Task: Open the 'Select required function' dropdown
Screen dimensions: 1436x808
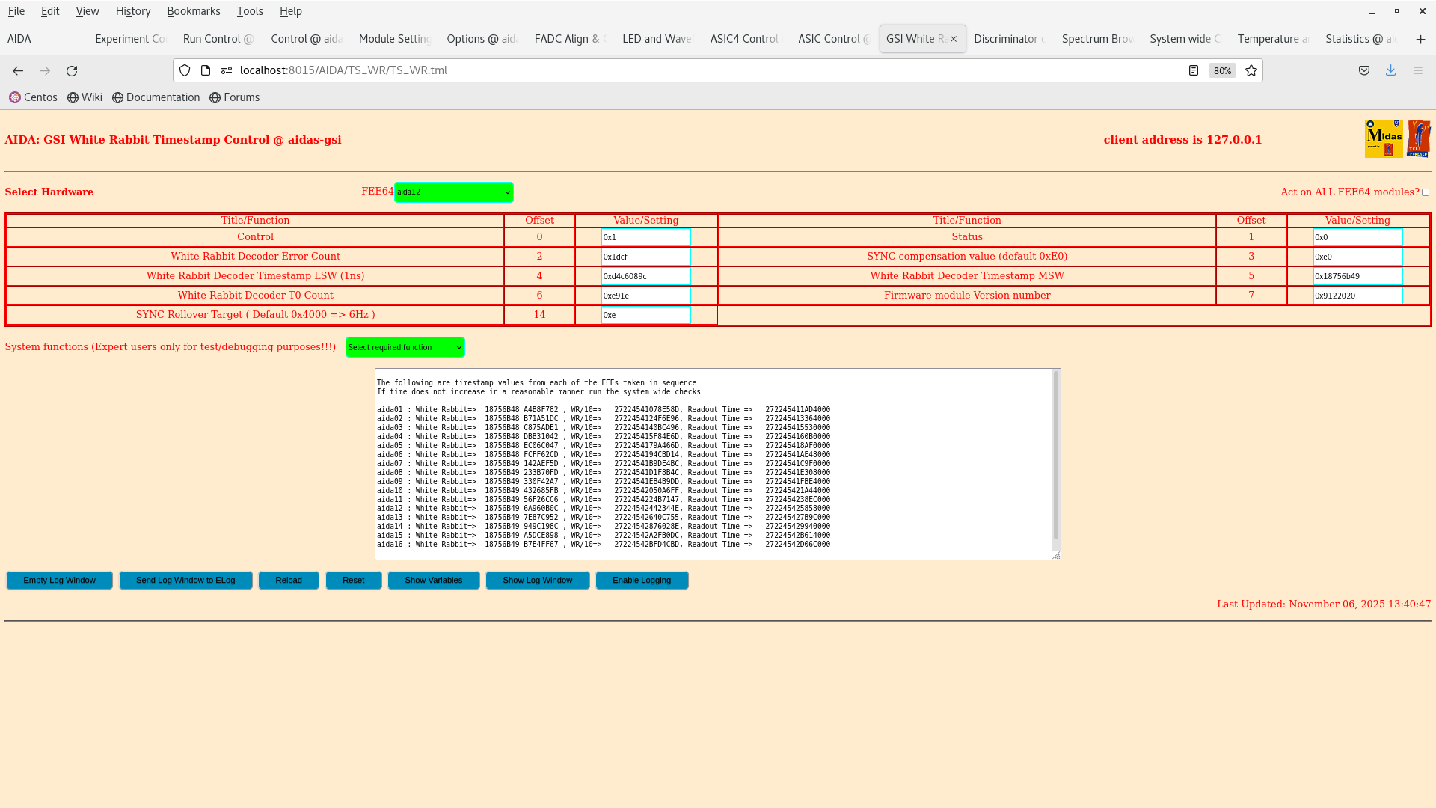Action: click(x=405, y=346)
